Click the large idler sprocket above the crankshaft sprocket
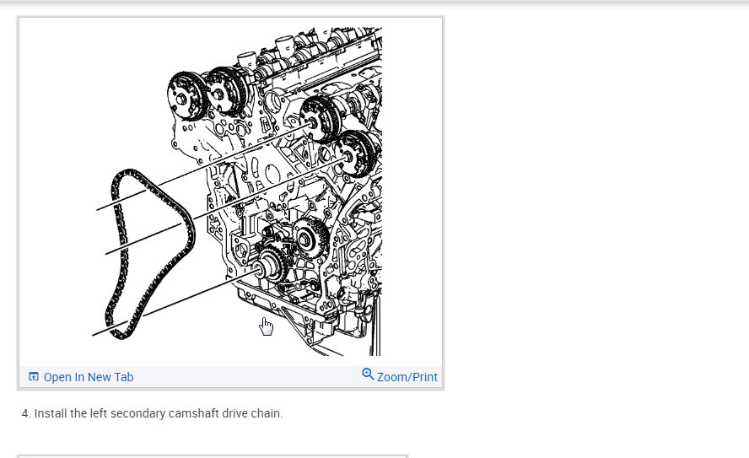749x458 pixels. click(310, 237)
